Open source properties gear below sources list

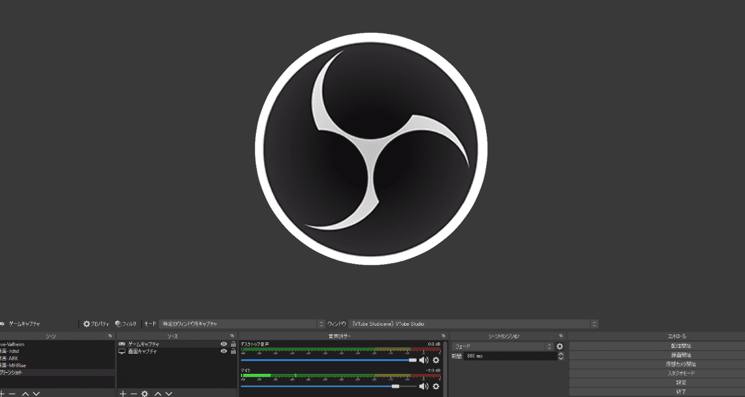[x=145, y=393]
